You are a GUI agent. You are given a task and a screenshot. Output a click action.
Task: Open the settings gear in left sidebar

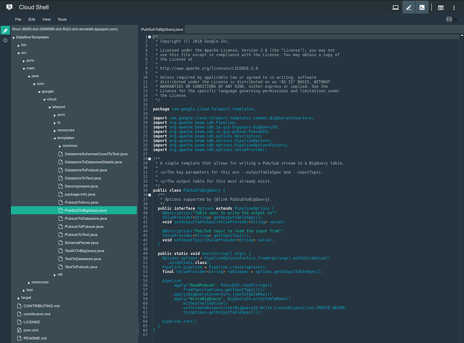point(5,40)
